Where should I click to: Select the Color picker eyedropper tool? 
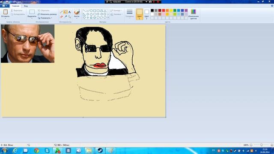pyautogui.click(x=66, y=17)
